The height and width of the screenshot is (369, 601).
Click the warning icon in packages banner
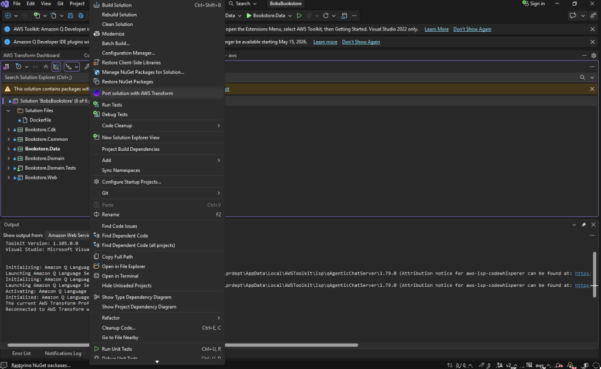coord(7,89)
